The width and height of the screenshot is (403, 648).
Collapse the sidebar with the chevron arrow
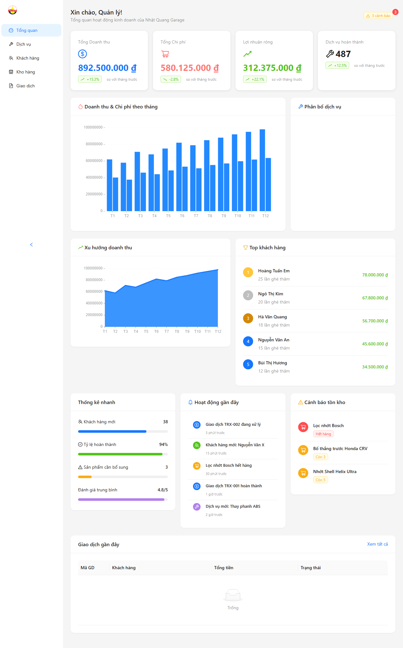pyautogui.click(x=31, y=245)
